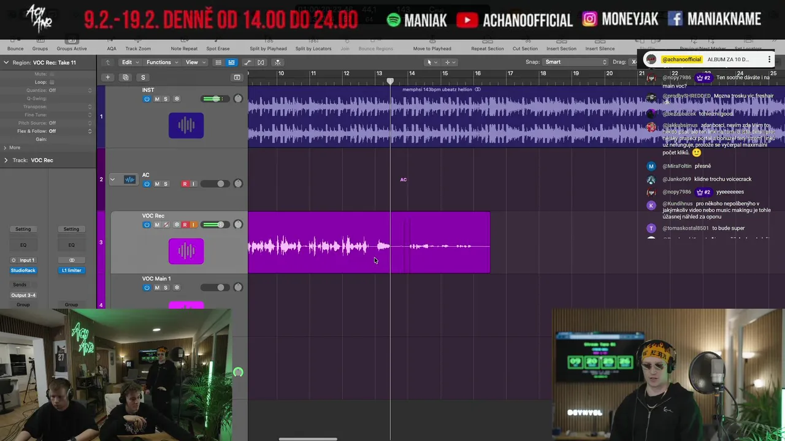Click the duplicate track icon
Viewport: 785px width, 441px height.
point(125,77)
